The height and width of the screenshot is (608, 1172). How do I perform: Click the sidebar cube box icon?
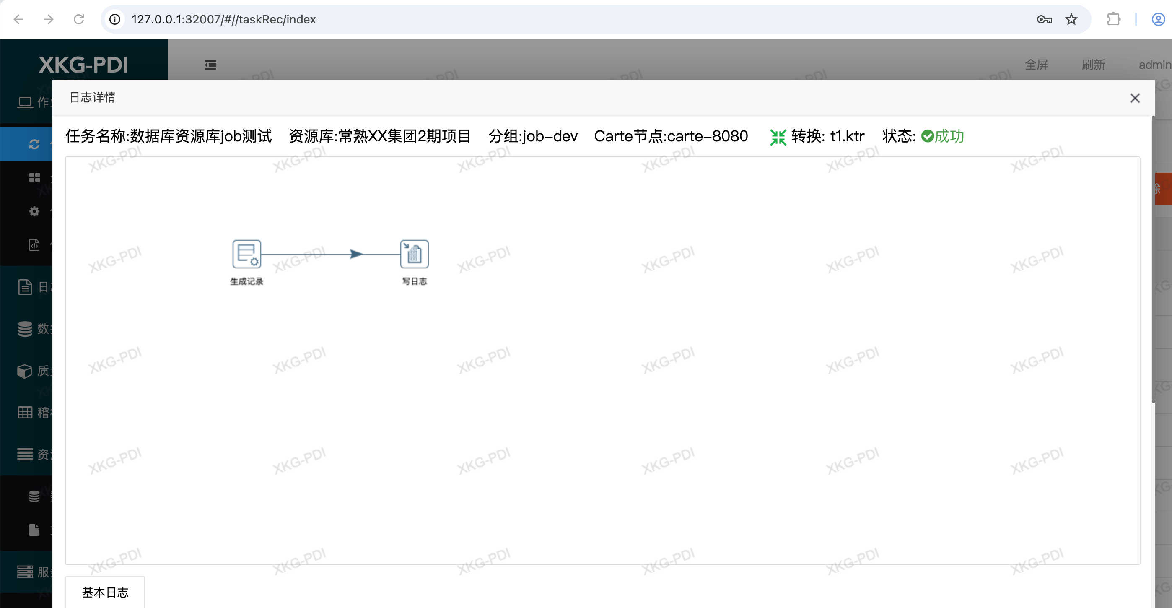coord(25,371)
